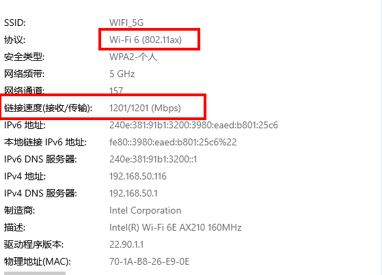Viewport: 382px width, 275px height.
Task: Click the IPv4 address 192.168.50.116
Action: (138, 176)
